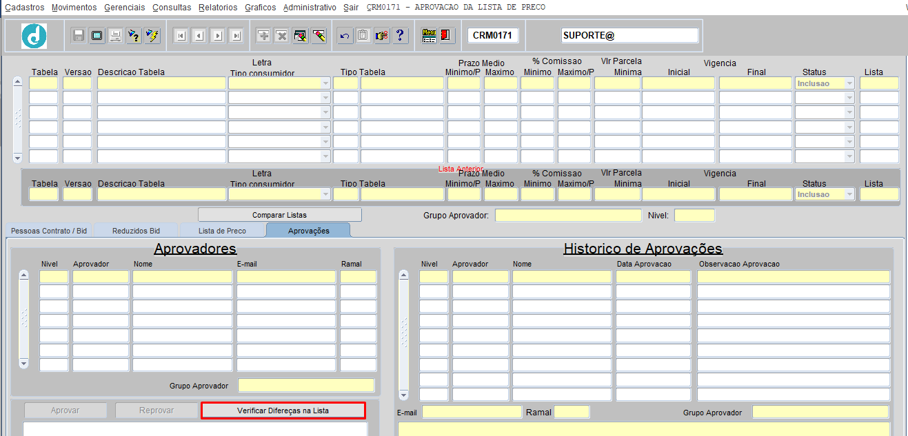The image size is (908, 436).
Task: Click the screen monitor toolbar icon
Action: click(x=97, y=36)
